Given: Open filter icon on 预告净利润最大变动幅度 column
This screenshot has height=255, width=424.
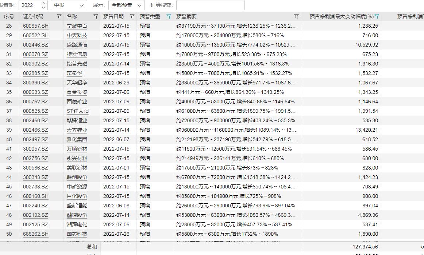Looking at the screenshot, I should point(377,16).
